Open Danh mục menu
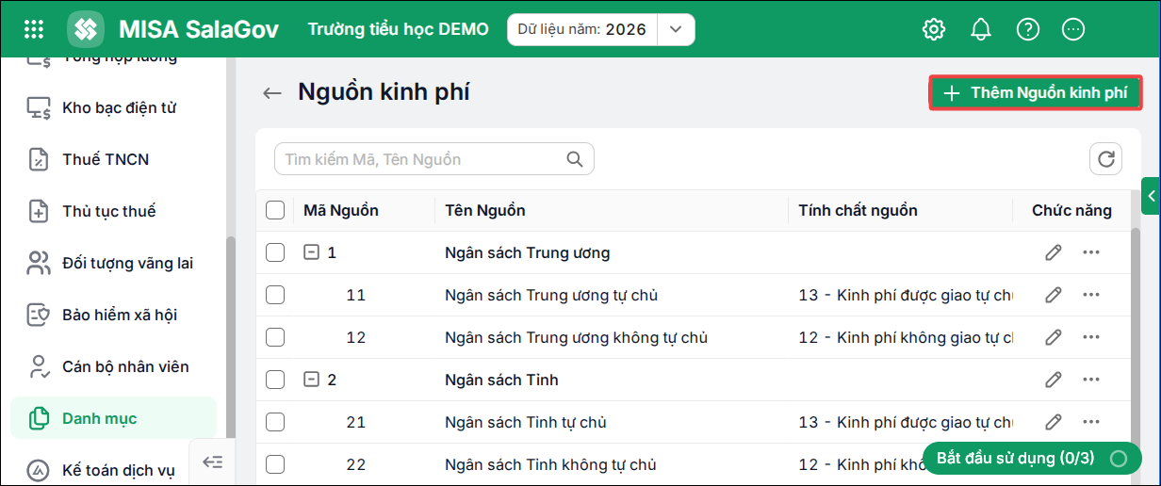 coord(113,418)
